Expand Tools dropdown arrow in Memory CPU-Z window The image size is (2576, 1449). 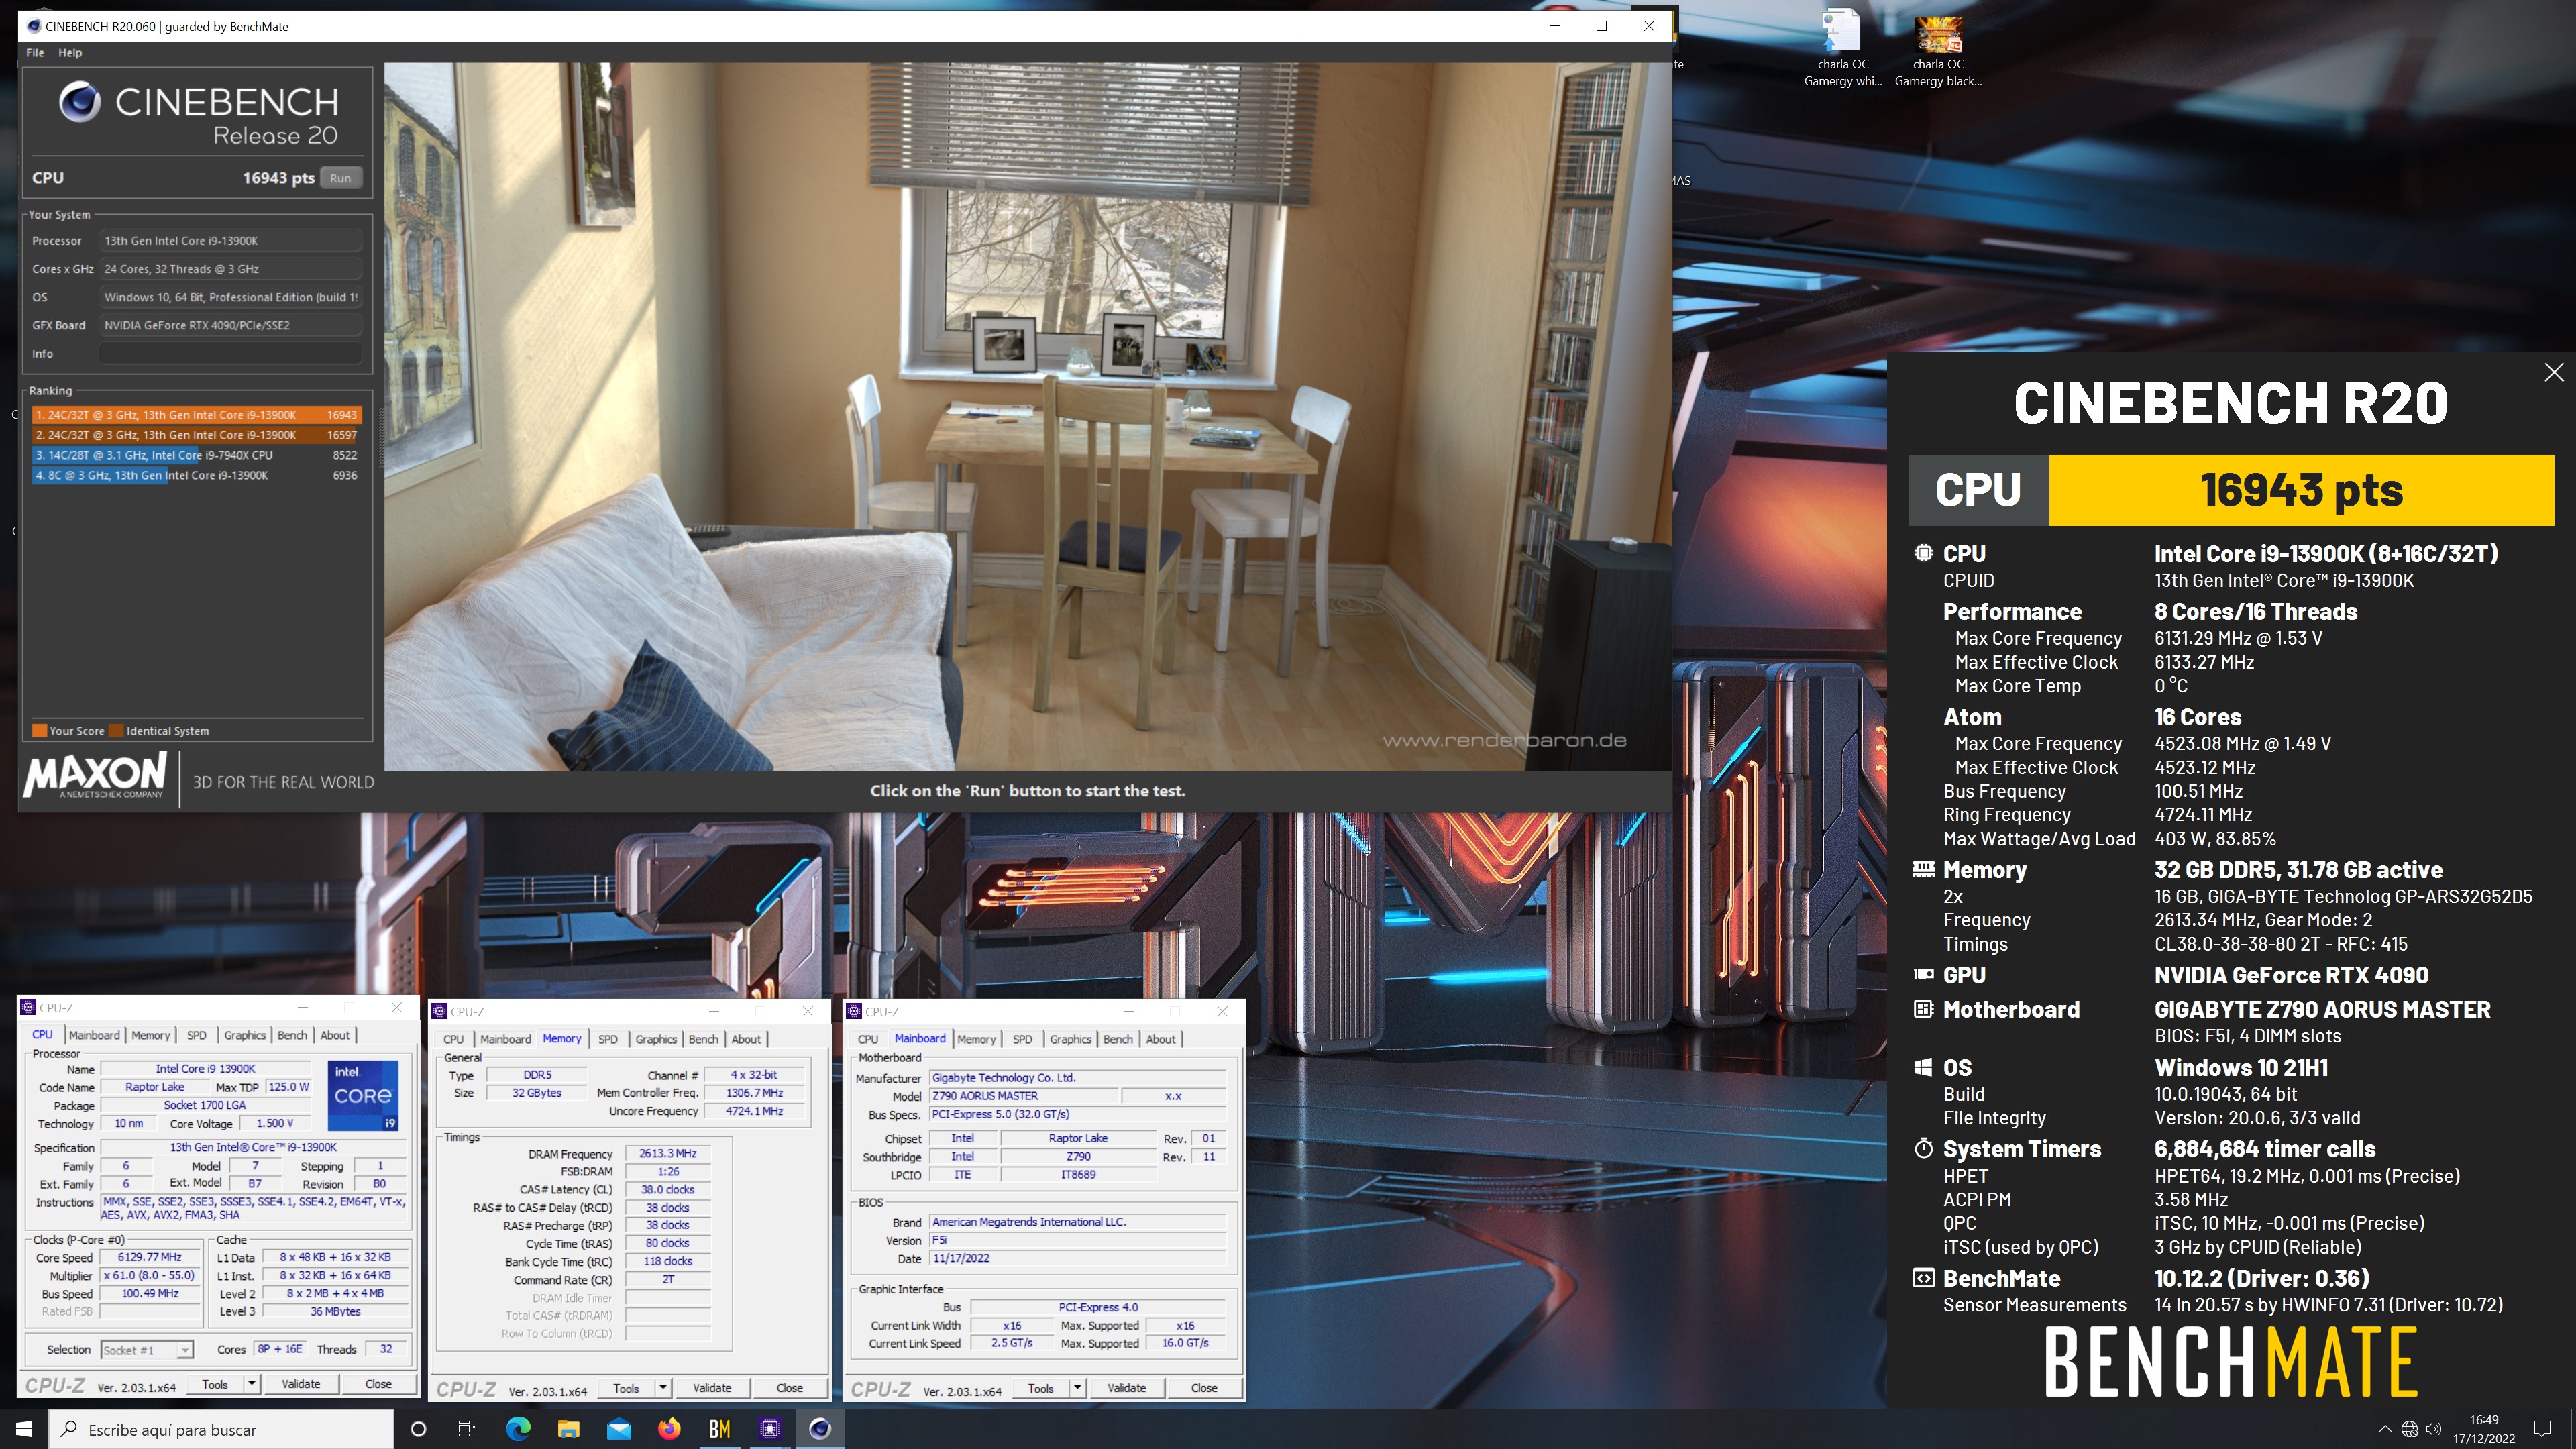[x=663, y=1388]
